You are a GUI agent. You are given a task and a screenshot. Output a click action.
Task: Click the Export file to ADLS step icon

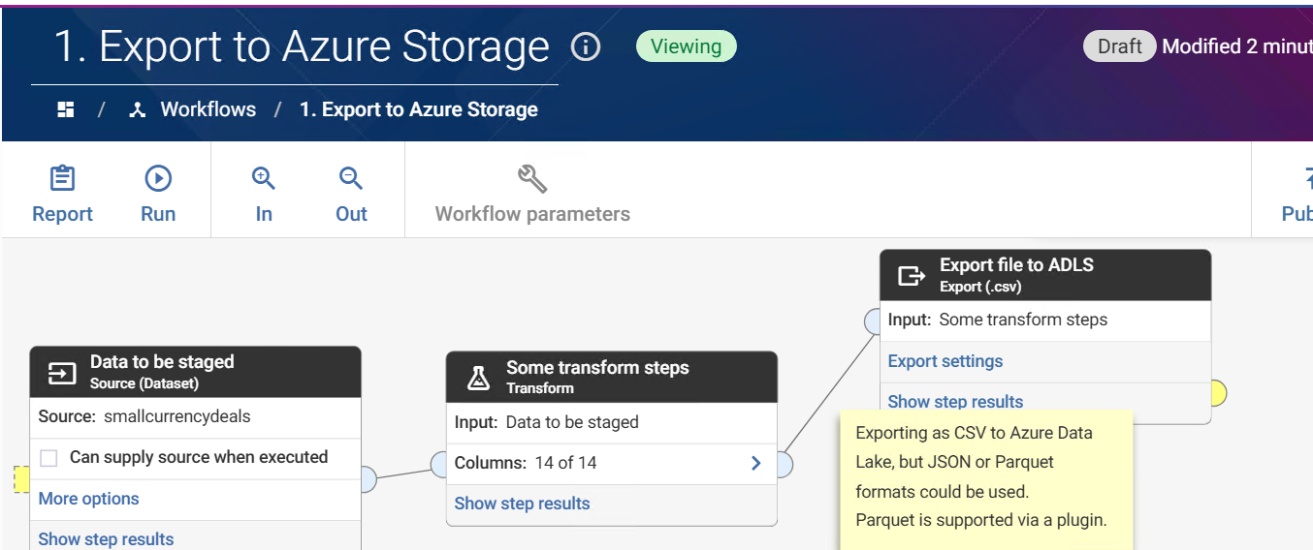pyautogui.click(x=911, y=276)
